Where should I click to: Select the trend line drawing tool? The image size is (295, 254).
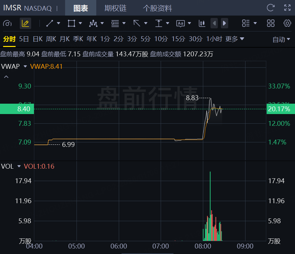pyautogui.click(x=50, y=23)
